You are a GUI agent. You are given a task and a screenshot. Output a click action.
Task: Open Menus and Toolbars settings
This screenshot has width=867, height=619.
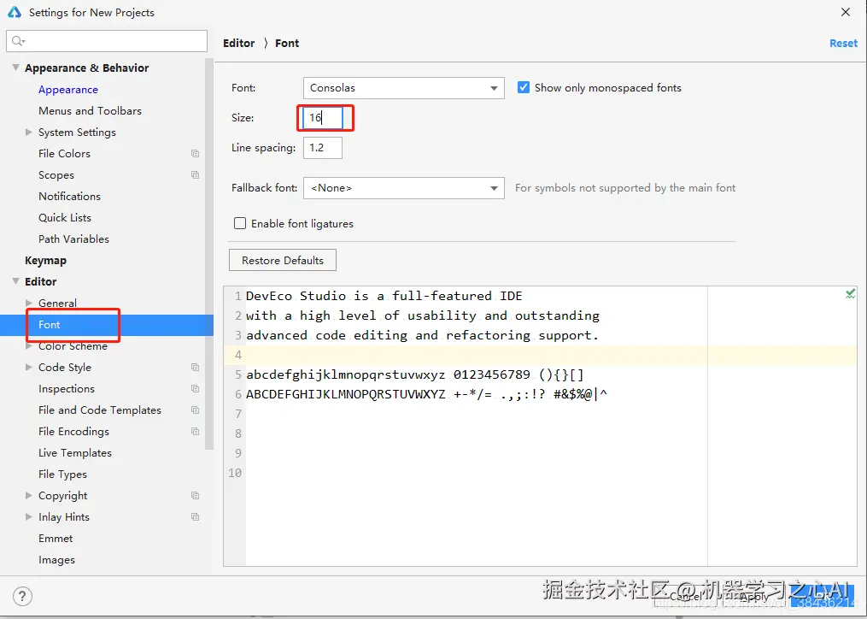point(90,111)
